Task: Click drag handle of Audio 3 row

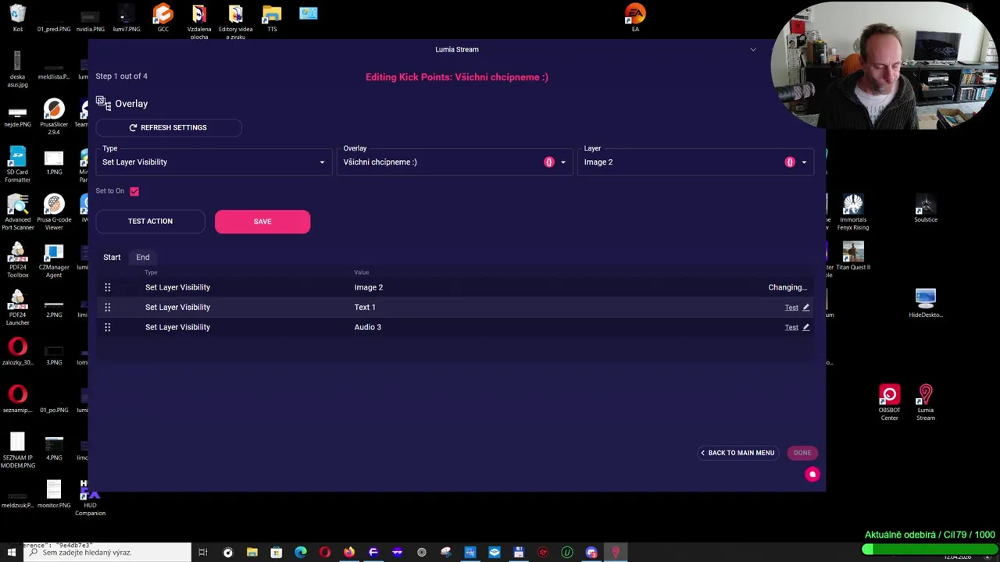Action: [108, 327]
